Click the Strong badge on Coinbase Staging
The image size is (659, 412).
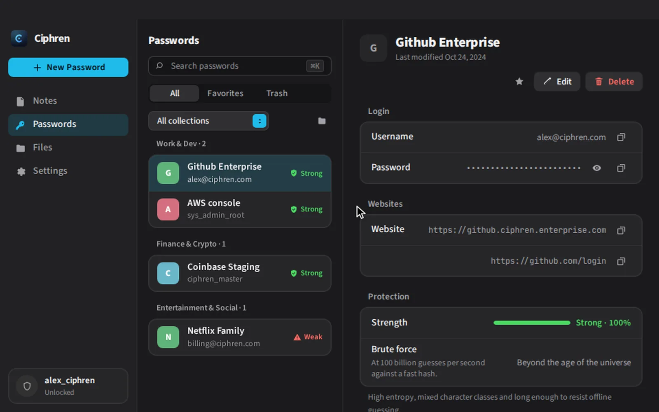(x=306, y=273)
